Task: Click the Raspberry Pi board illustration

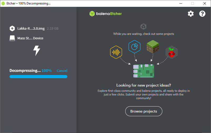Action: 144,71
